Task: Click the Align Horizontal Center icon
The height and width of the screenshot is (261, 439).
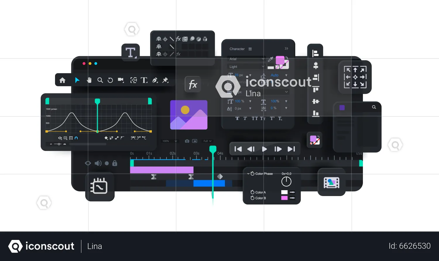Action: pyautogui.click(x=315, y=66)
